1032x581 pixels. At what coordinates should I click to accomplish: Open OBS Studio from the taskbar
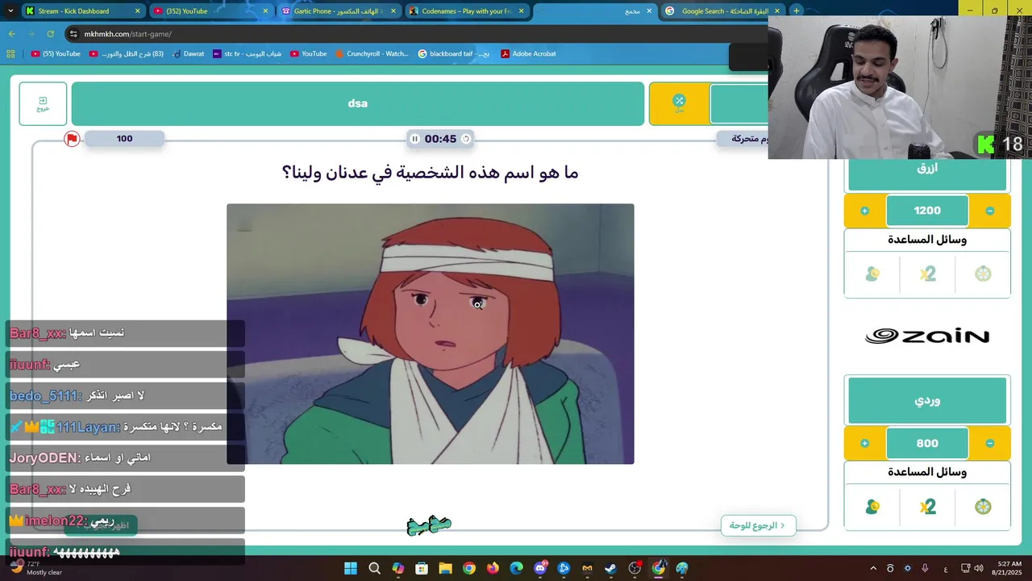pos(635,568)
